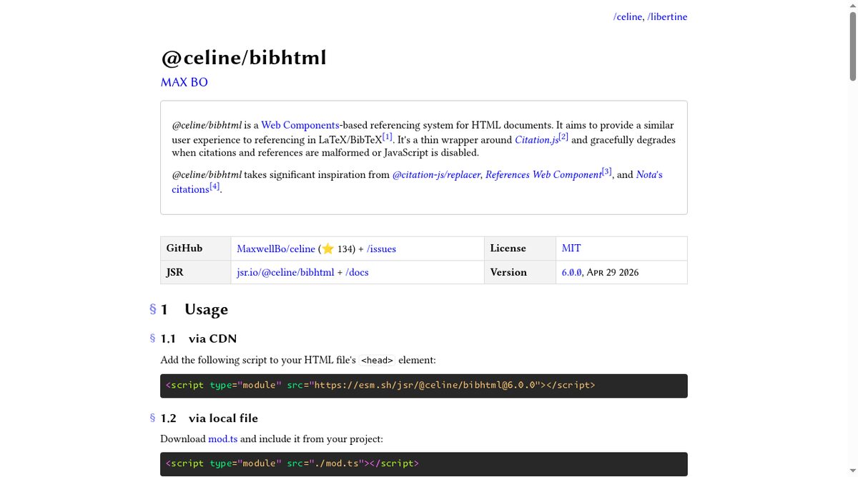858x477 pixels.
Task: Open the @citation-js/replacer link
Action: [436, 174]
